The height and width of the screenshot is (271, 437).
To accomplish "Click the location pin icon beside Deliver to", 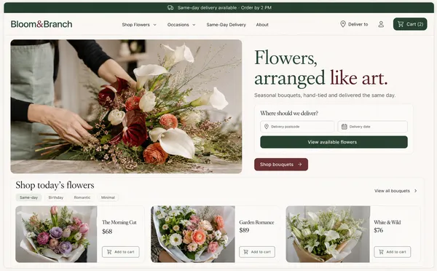I will (x=343, y=24).
